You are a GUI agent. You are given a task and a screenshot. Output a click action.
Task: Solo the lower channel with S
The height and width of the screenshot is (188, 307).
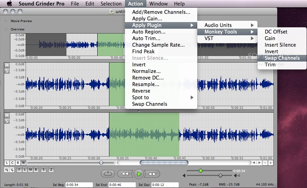coord(7,121)
